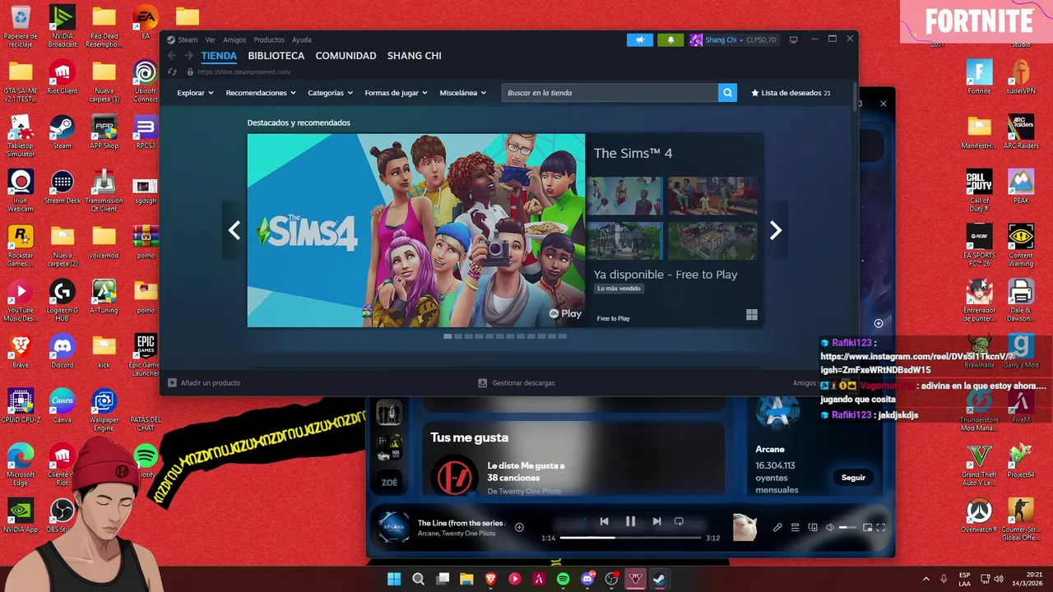The image size is (1053, 592).
Task: Open the Amigos menu
Action: 234,39
